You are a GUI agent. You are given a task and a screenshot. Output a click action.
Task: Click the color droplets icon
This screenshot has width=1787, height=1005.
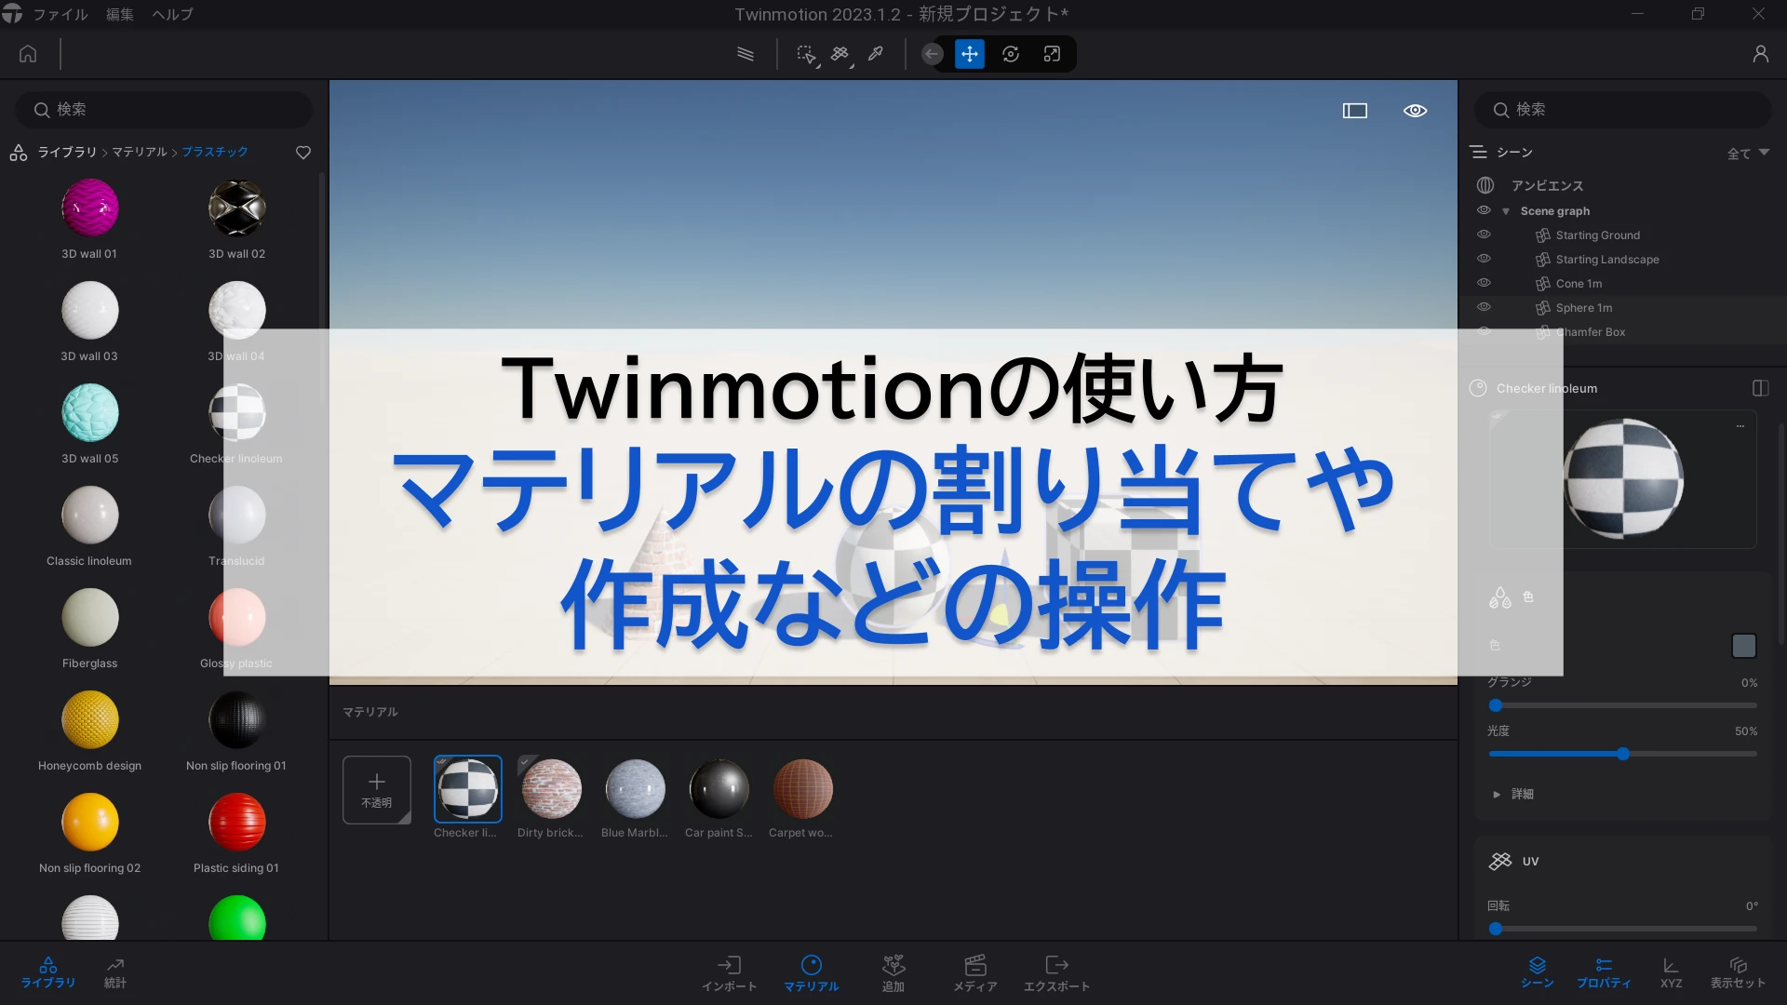(x=1500, y=597)
